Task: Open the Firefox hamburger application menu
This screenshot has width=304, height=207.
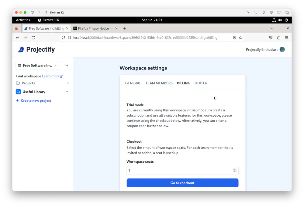Action: (287, 38)
